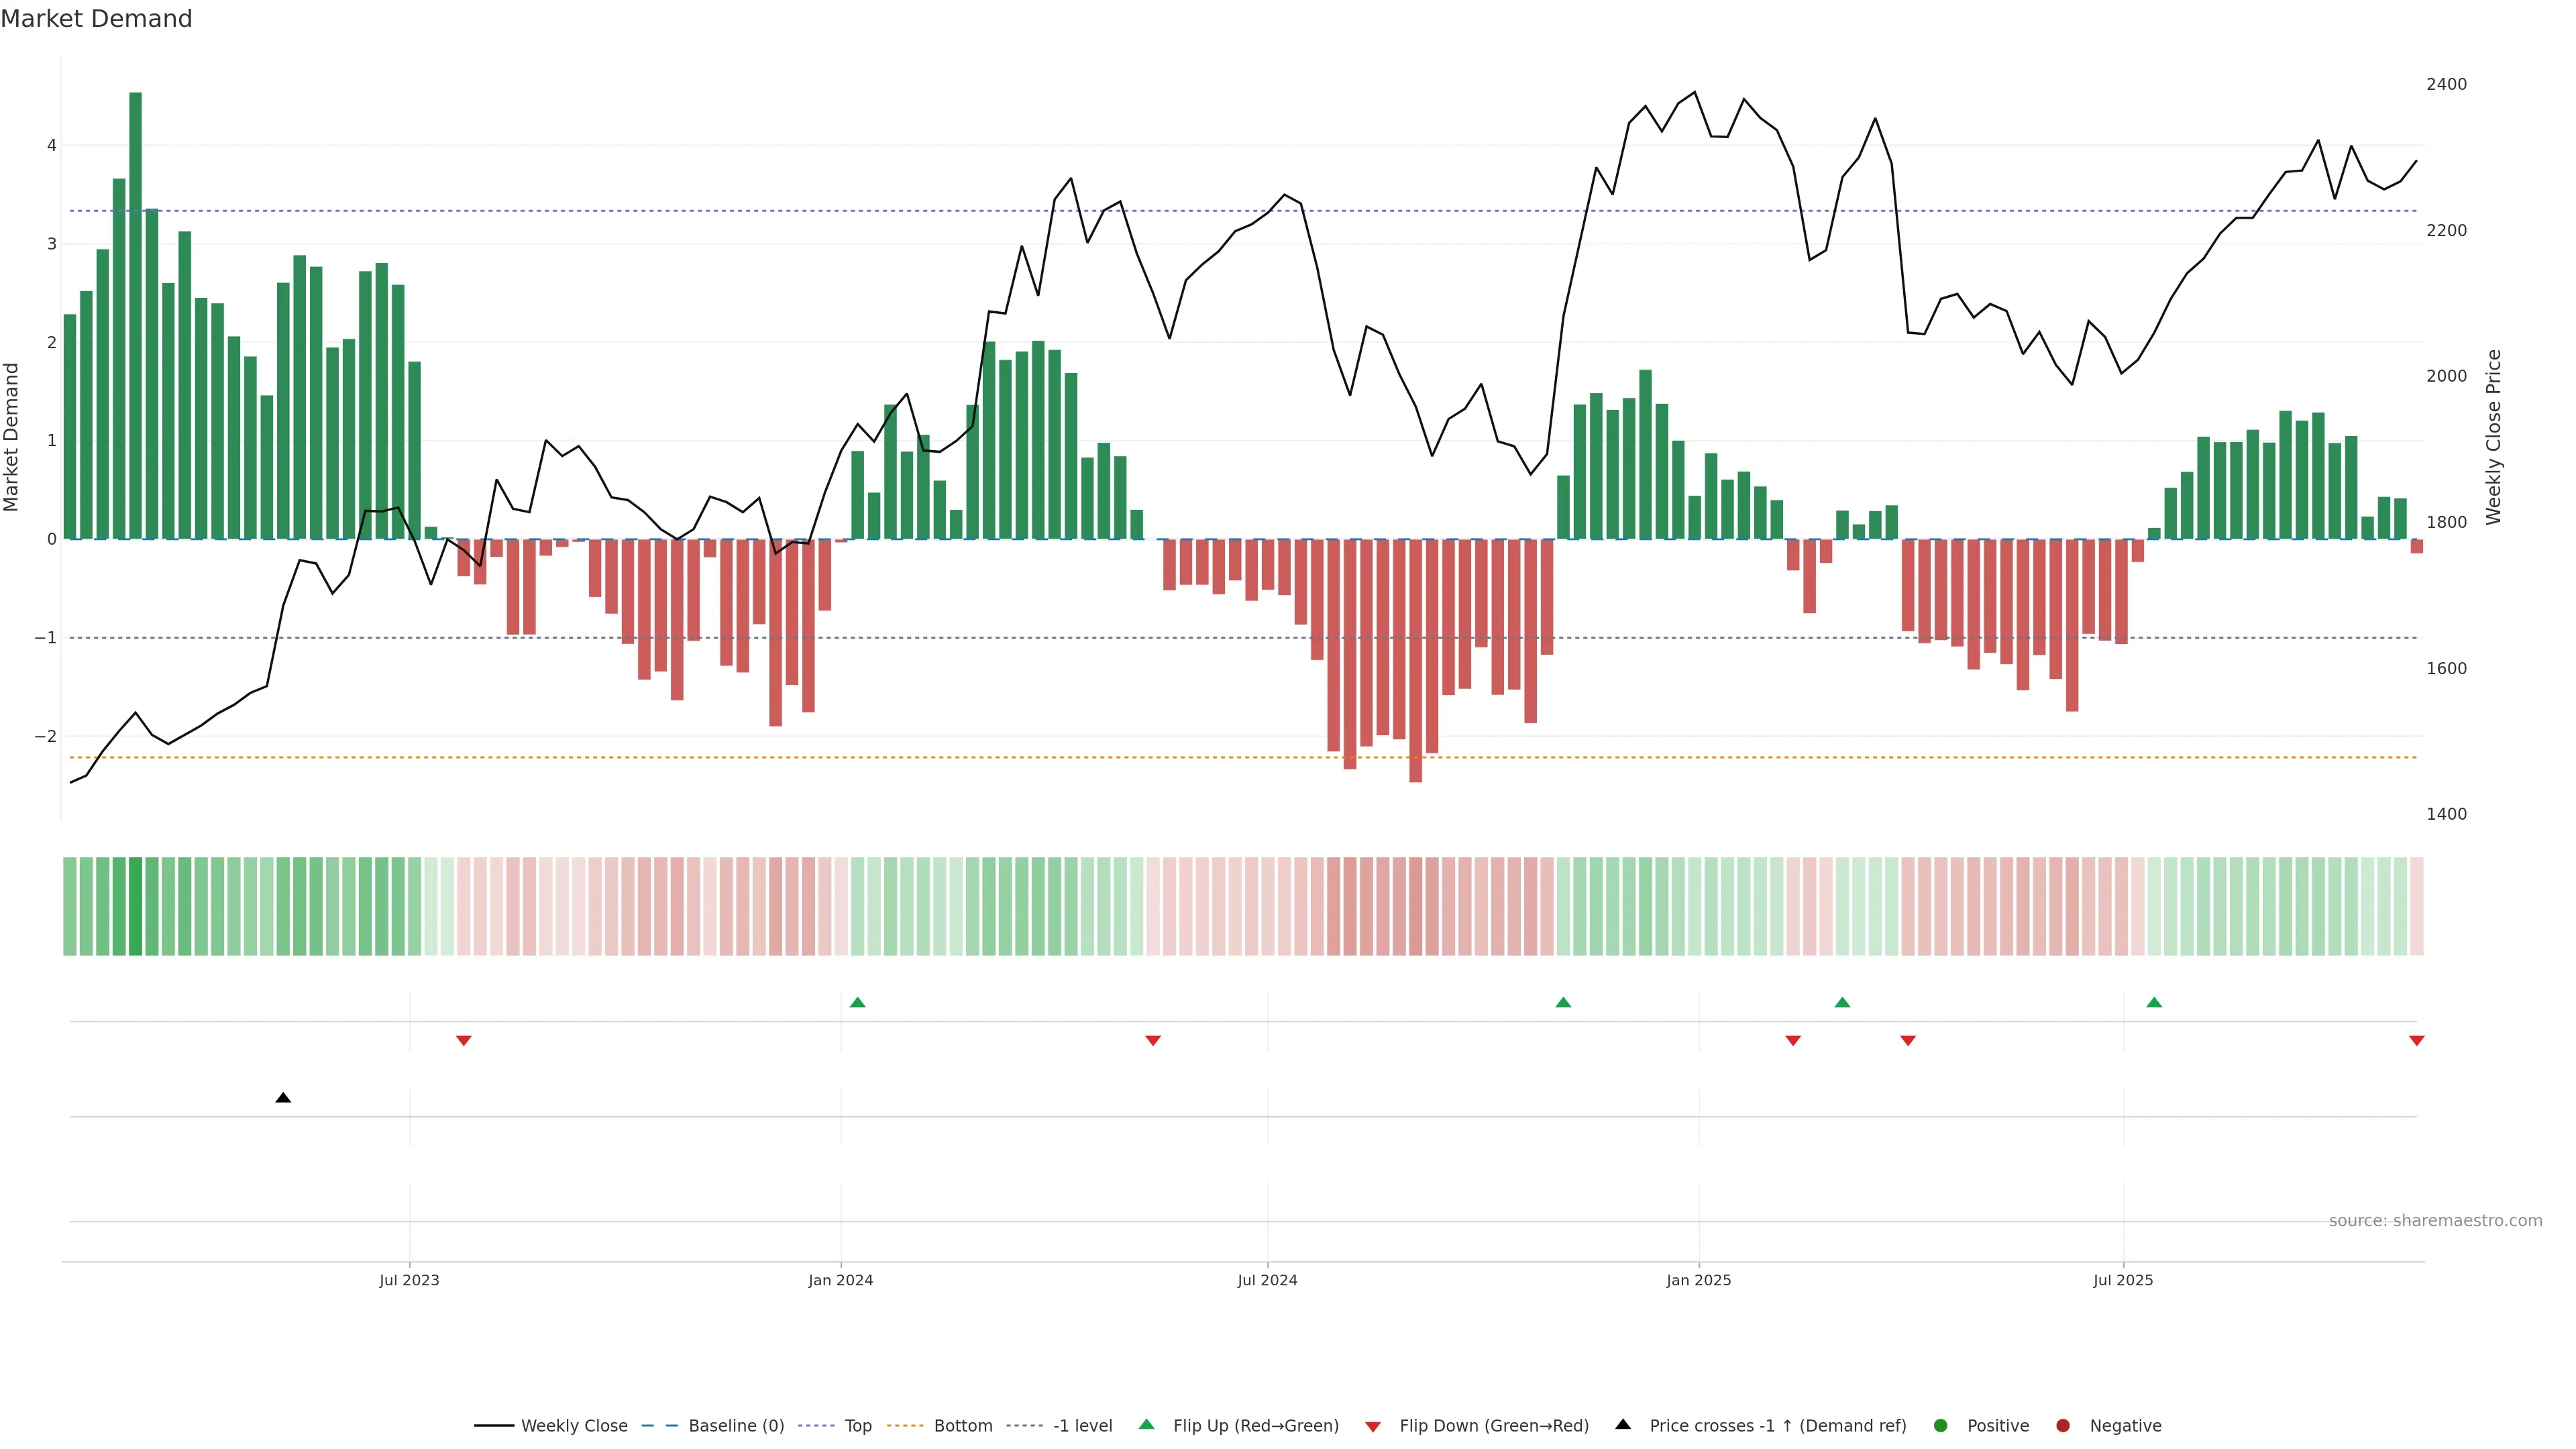
Task: Click the Flip Up green triangle legend icon
Action: click(x=1147, y=1425)
